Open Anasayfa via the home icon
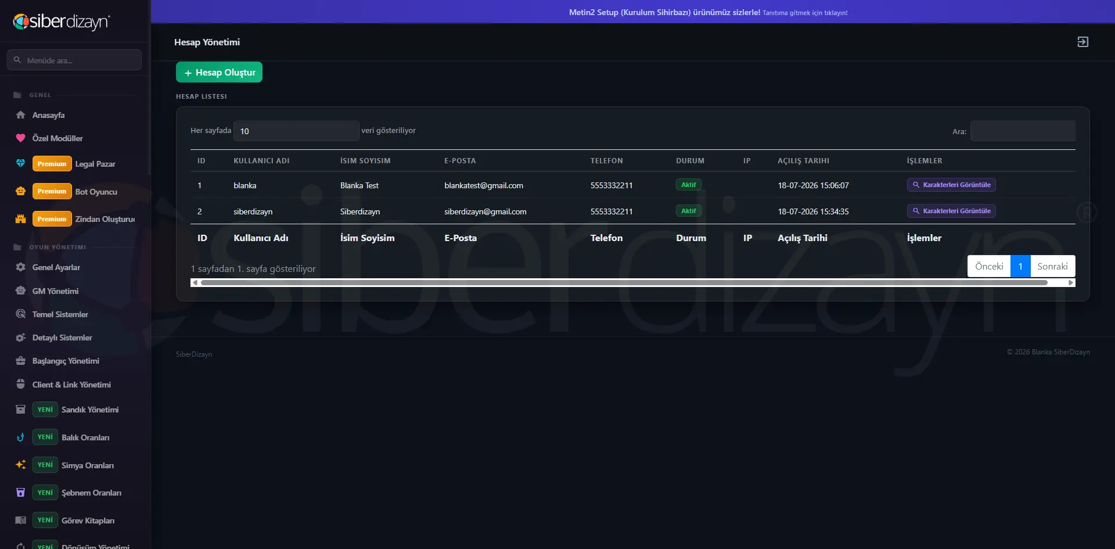1115x549 pixels. click(20, 115)
